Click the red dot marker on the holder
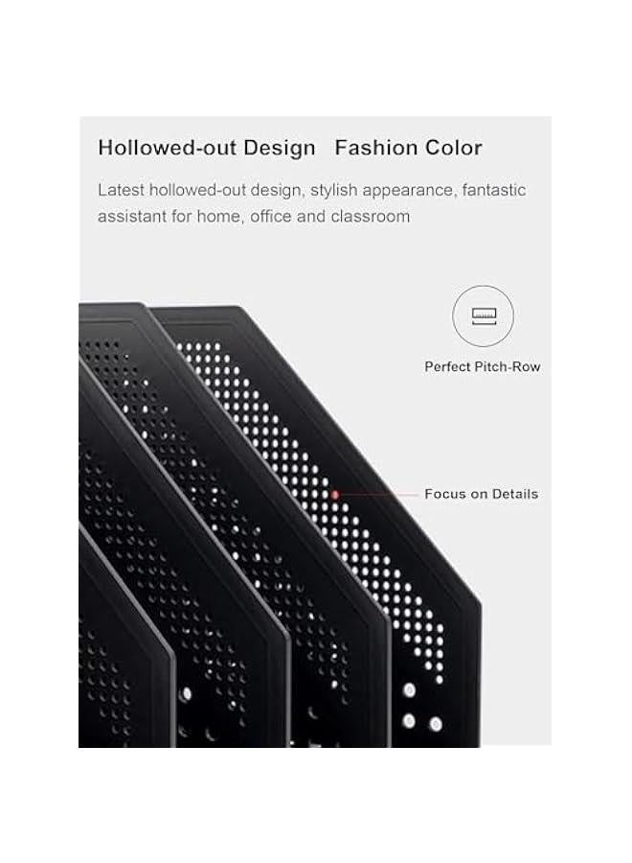632x863 pixels. (335, 495)
